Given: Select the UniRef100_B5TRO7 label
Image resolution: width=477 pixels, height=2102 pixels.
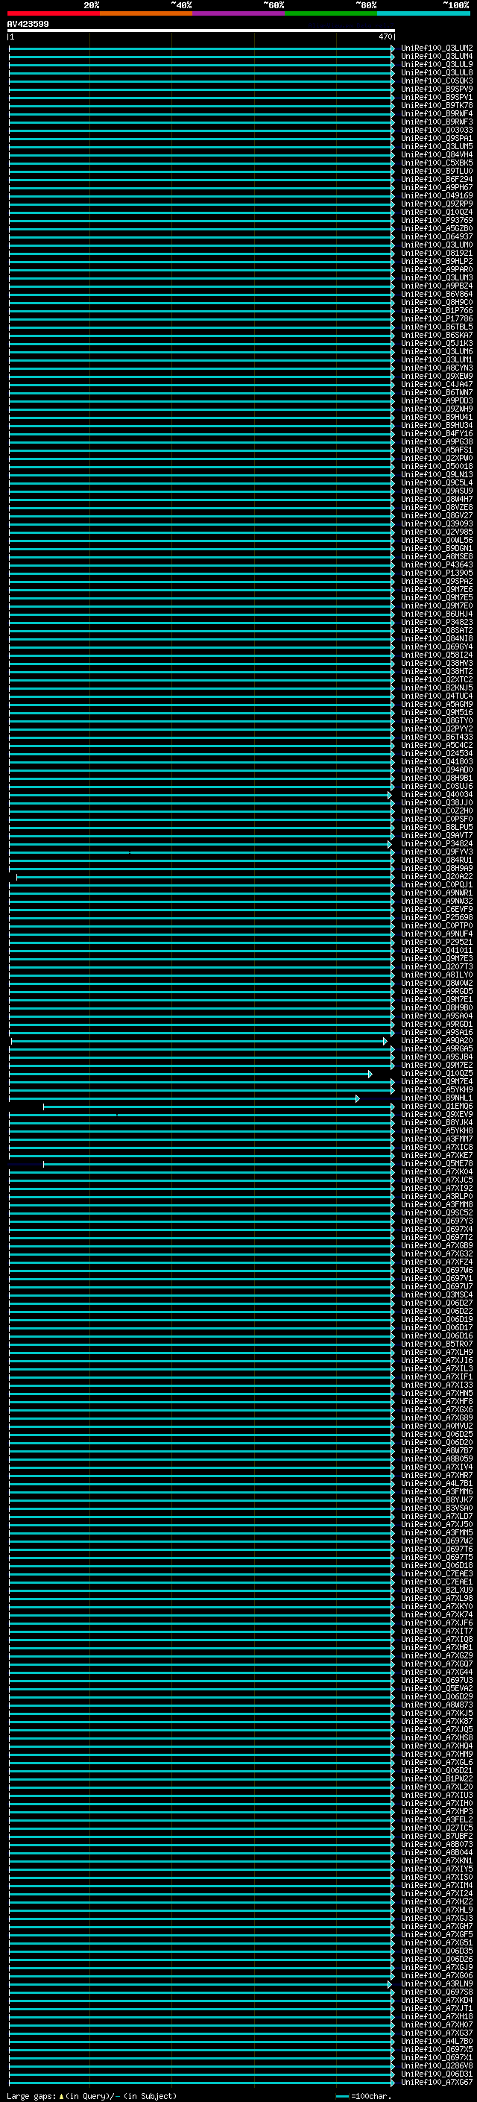Looking at the screenshot, I should point(437,1344).
